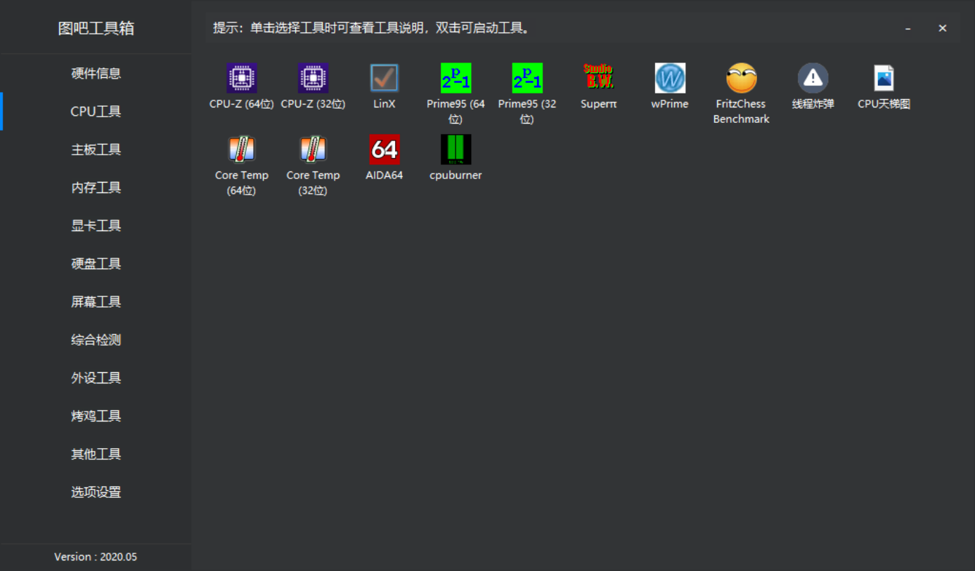Go to the 烤鸡工具 category
This screenshot has width=975, height=571.
[x=96, y=416]
